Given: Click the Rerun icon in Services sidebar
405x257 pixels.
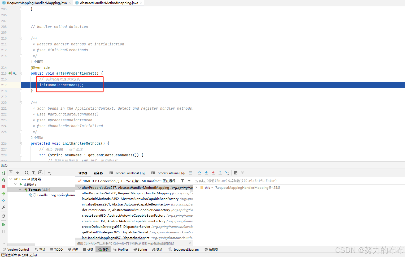Looking at the screenshot, I should [3, 173].
